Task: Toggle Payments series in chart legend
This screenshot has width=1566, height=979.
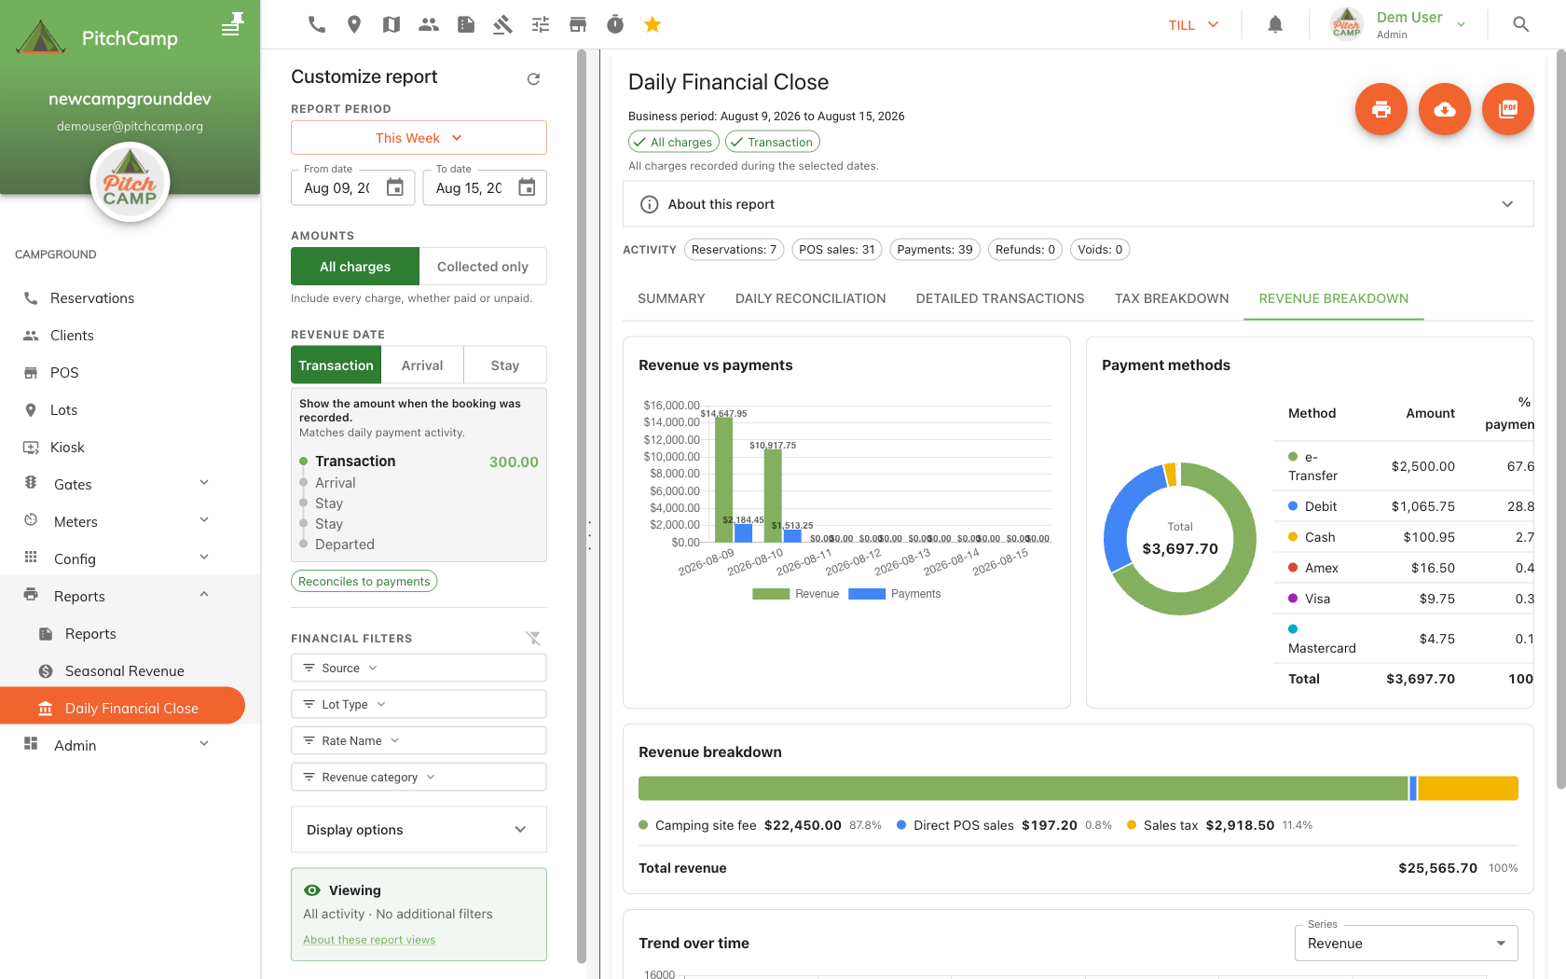Action: [895, 594]
